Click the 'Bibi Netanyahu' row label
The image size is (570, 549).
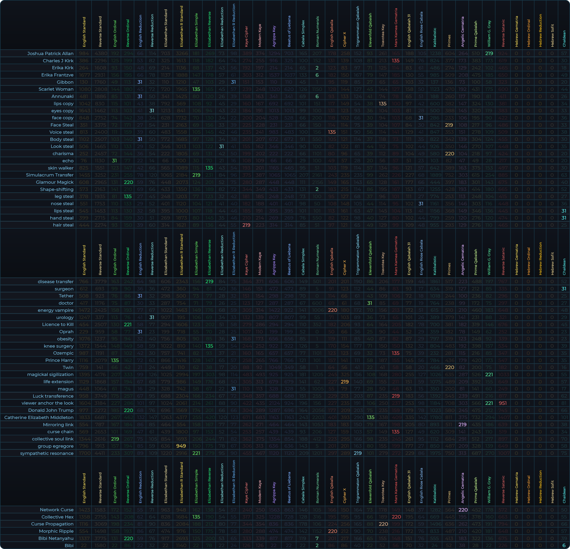(56, 538)
